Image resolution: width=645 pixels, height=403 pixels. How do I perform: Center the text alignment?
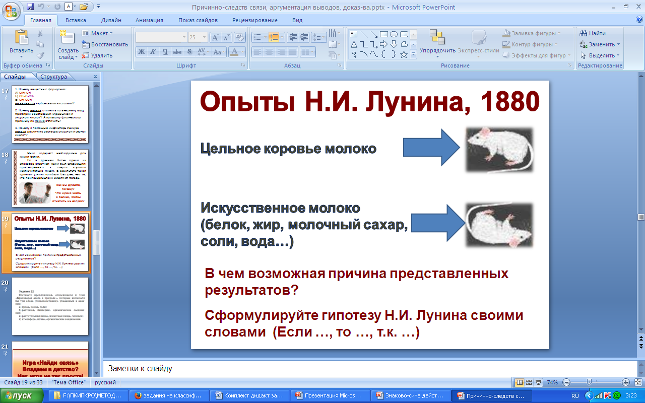(269, 51)
